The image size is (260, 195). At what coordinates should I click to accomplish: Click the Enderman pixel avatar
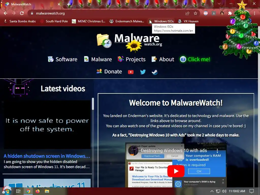coord(19,88)
